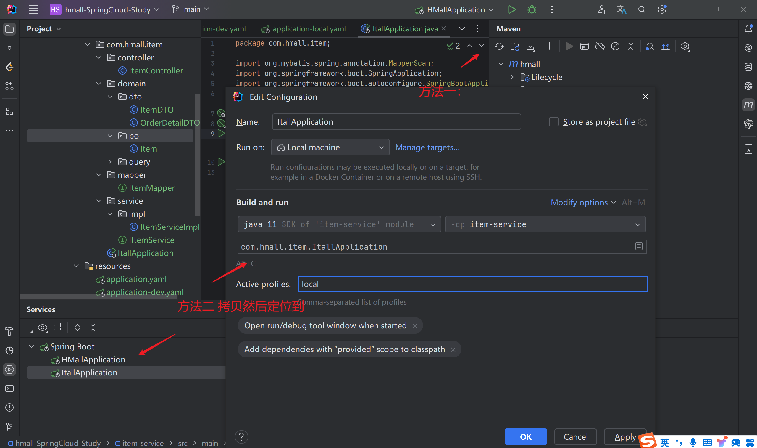The image size is (757, 448).
Task: Remove 'Open run/debug tool window when started' option
Action: pos(415,326)
